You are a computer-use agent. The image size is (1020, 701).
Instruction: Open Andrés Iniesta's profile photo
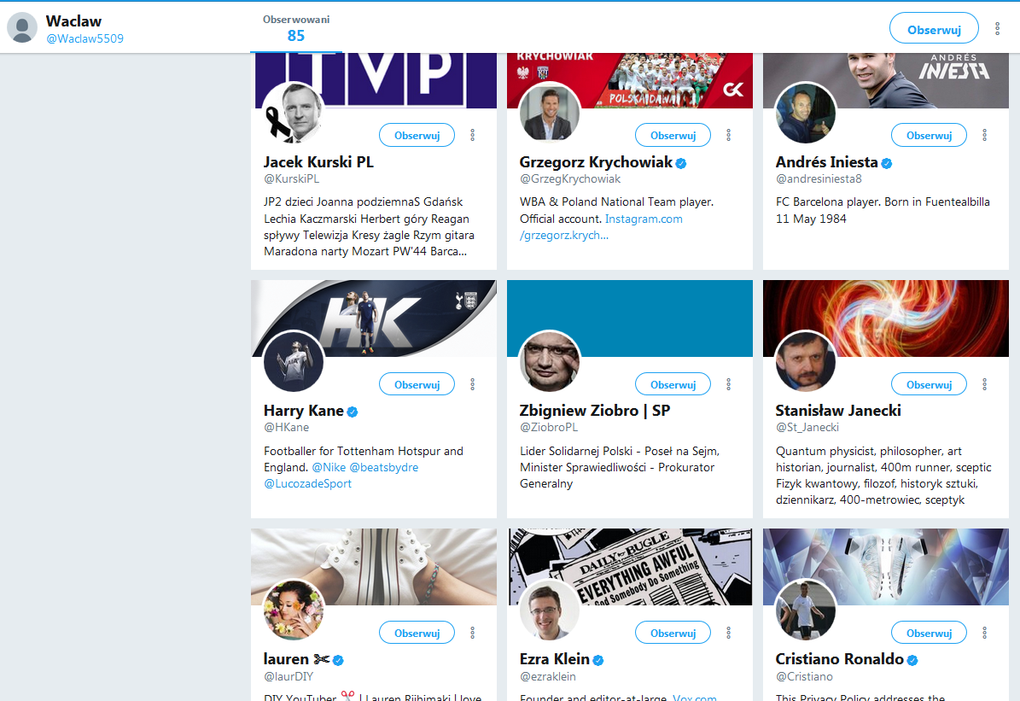pos(806,113)
